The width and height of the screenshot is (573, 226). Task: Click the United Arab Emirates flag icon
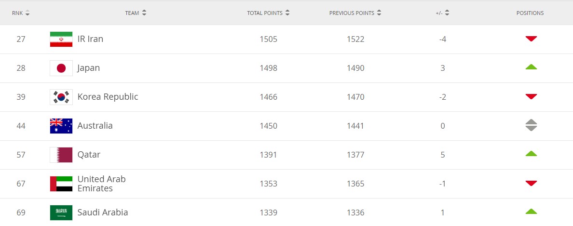(61, 184)
